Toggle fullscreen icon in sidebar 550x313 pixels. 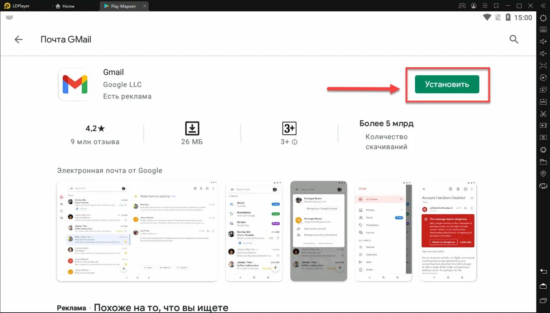point(543,66)
